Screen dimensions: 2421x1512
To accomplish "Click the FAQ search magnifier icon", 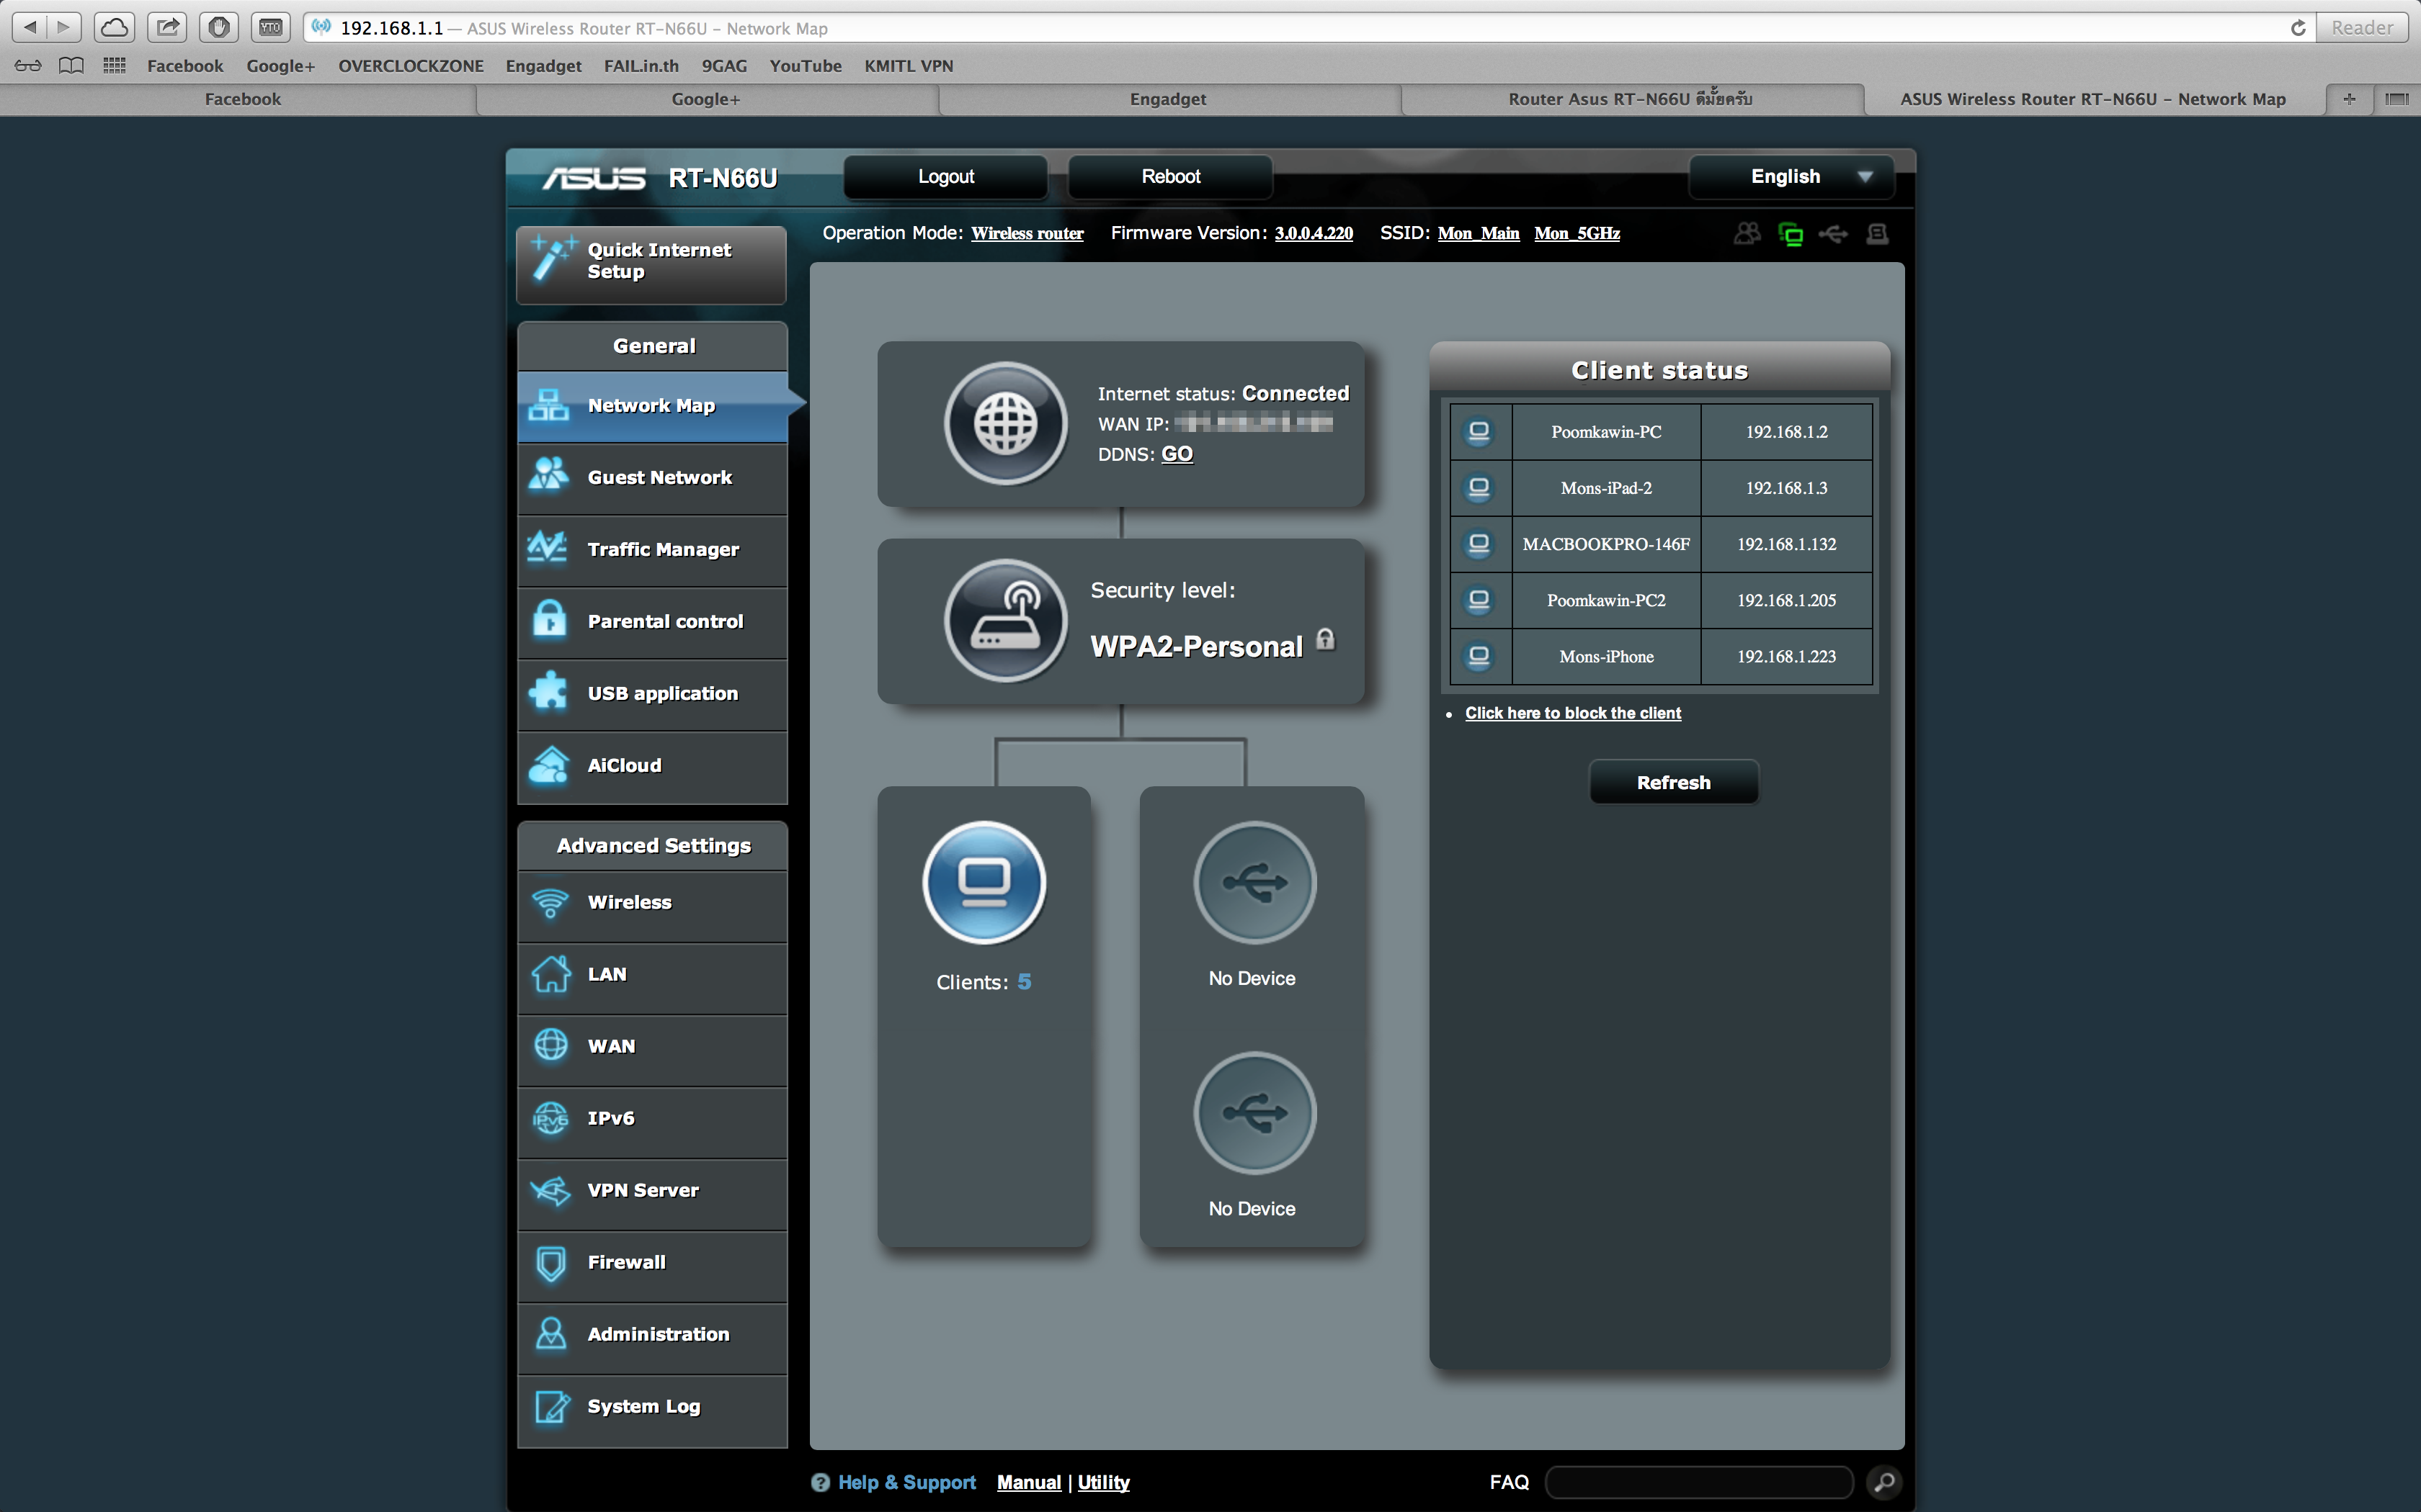I will click(x=1883, y=1482).
